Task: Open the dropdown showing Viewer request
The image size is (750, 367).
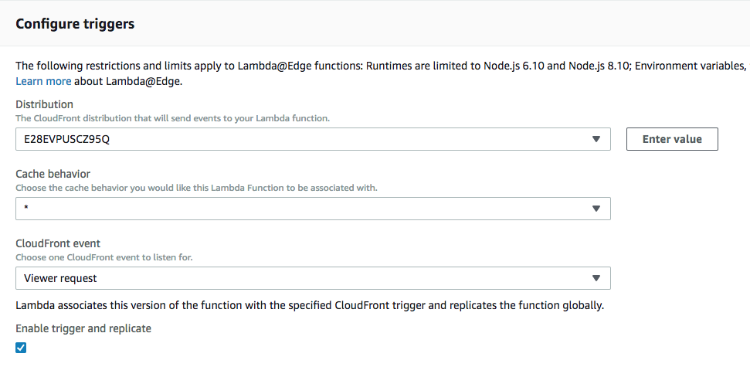Action: coord(313,278)
